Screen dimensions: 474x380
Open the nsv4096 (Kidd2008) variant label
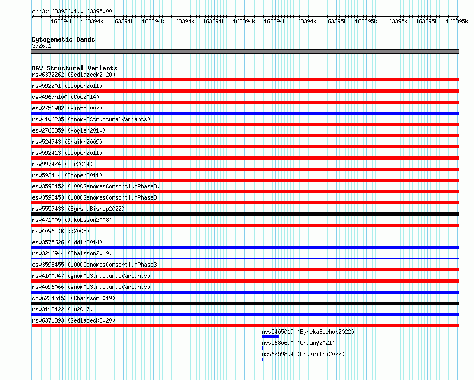point(61,231)
